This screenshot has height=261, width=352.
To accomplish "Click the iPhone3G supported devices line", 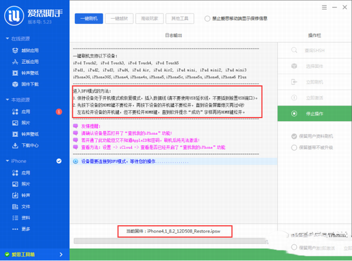I will (x=160, y=77).
